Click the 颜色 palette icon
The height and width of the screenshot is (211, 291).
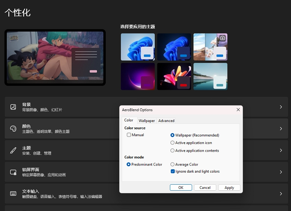click(x=13, y=129)
